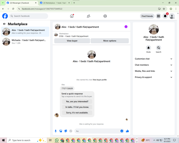Send quick response 'Yes, are you interested?'
Viewport: 179px width, 143px height.
point(77,102)
